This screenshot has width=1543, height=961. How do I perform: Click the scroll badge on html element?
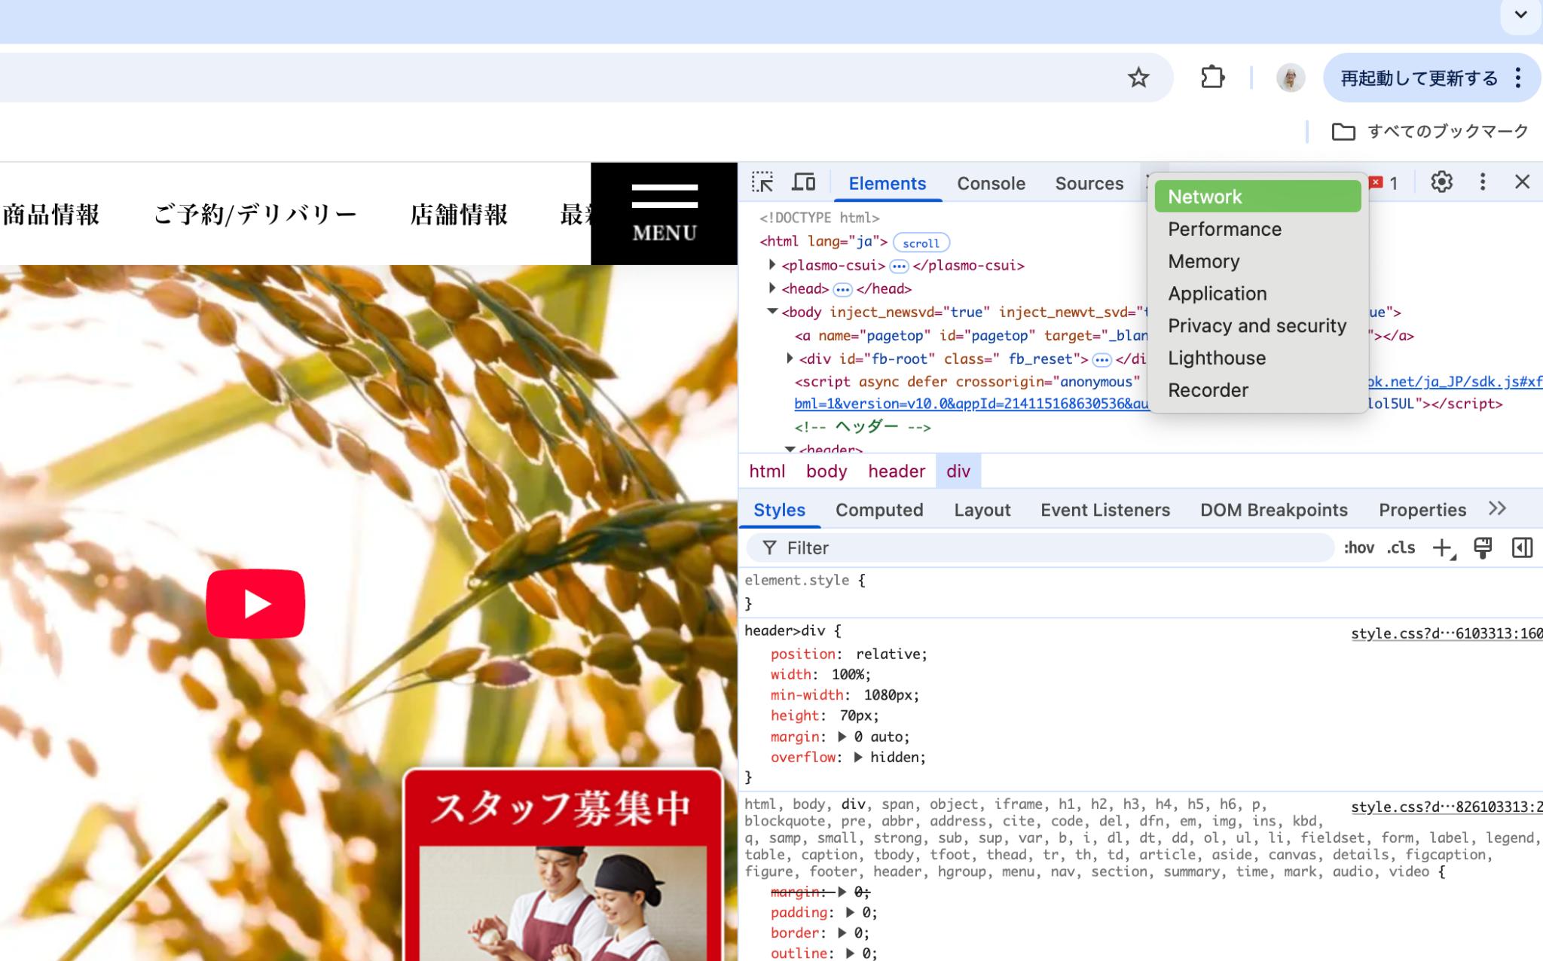coord(921,243)
